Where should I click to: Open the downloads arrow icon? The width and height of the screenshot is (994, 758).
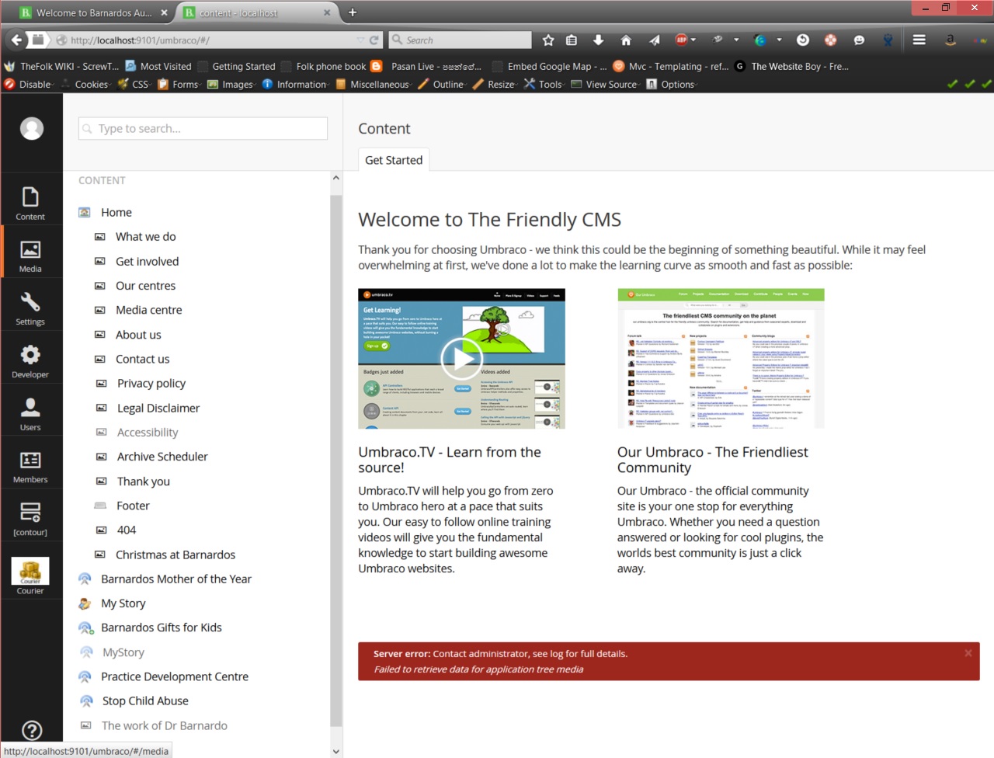click(x=598, y=40)
